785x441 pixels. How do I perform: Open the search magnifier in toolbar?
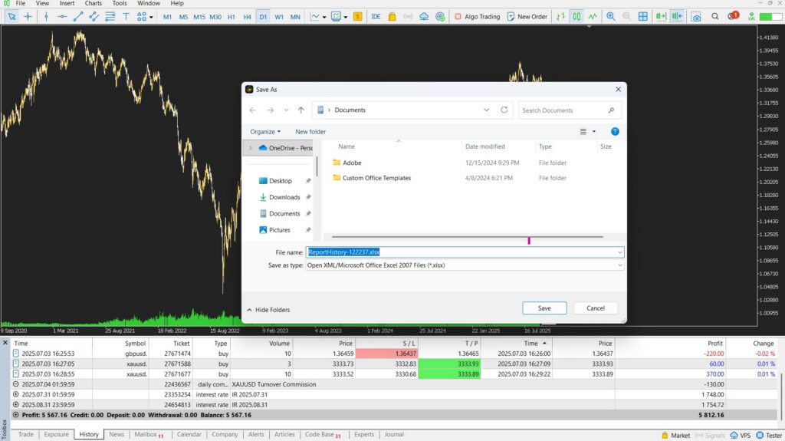point(715,17)
